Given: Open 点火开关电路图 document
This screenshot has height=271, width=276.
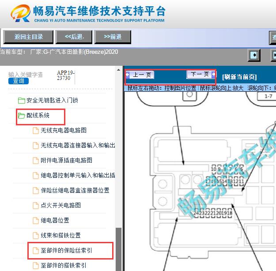Looking at the screenshot, I should (x=61, y=205).
